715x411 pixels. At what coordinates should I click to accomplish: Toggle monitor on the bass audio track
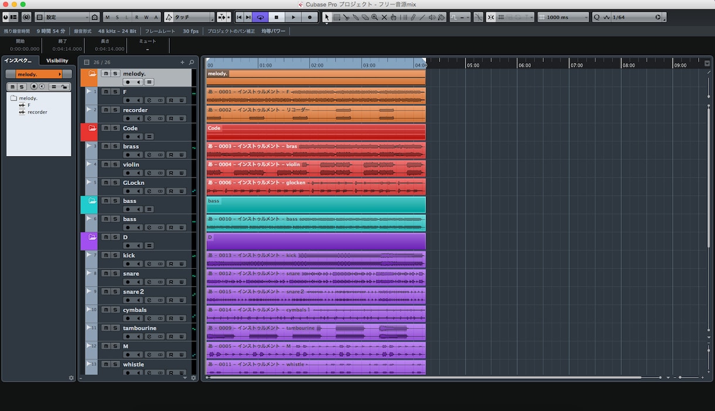click(x=138, y=228)
